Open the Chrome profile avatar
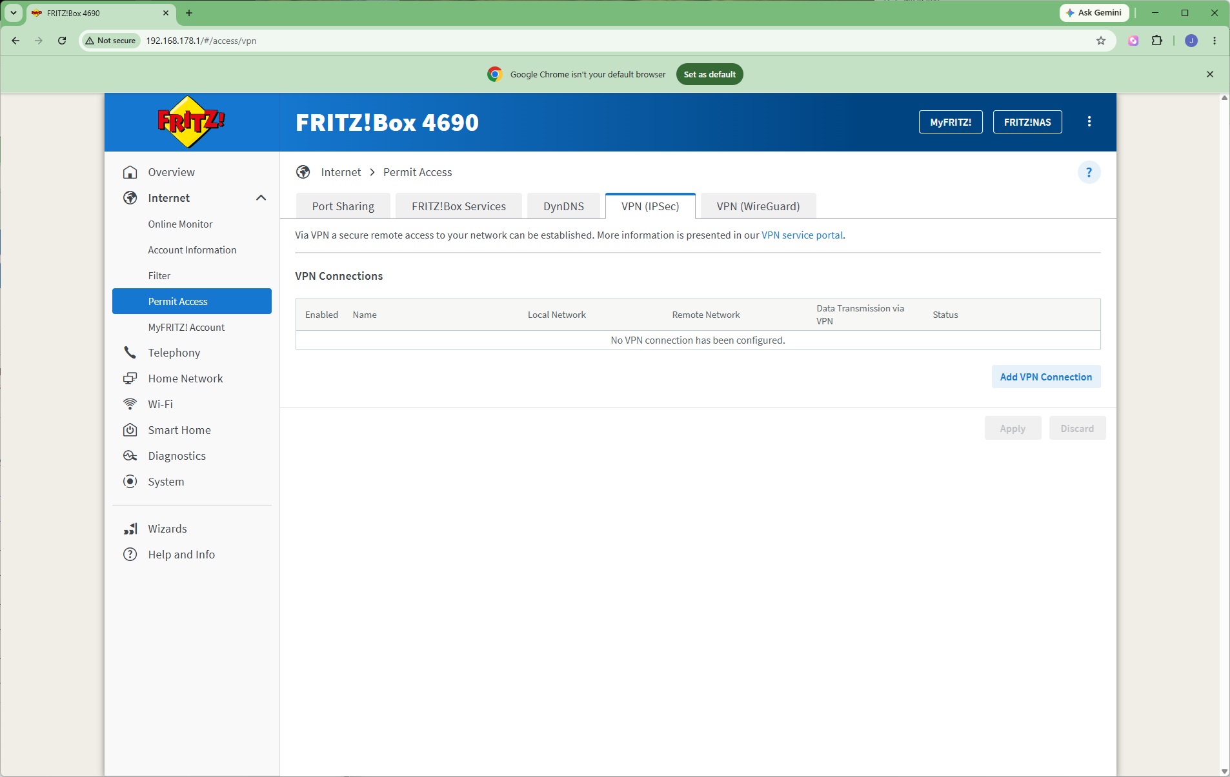 point(1191,41)
